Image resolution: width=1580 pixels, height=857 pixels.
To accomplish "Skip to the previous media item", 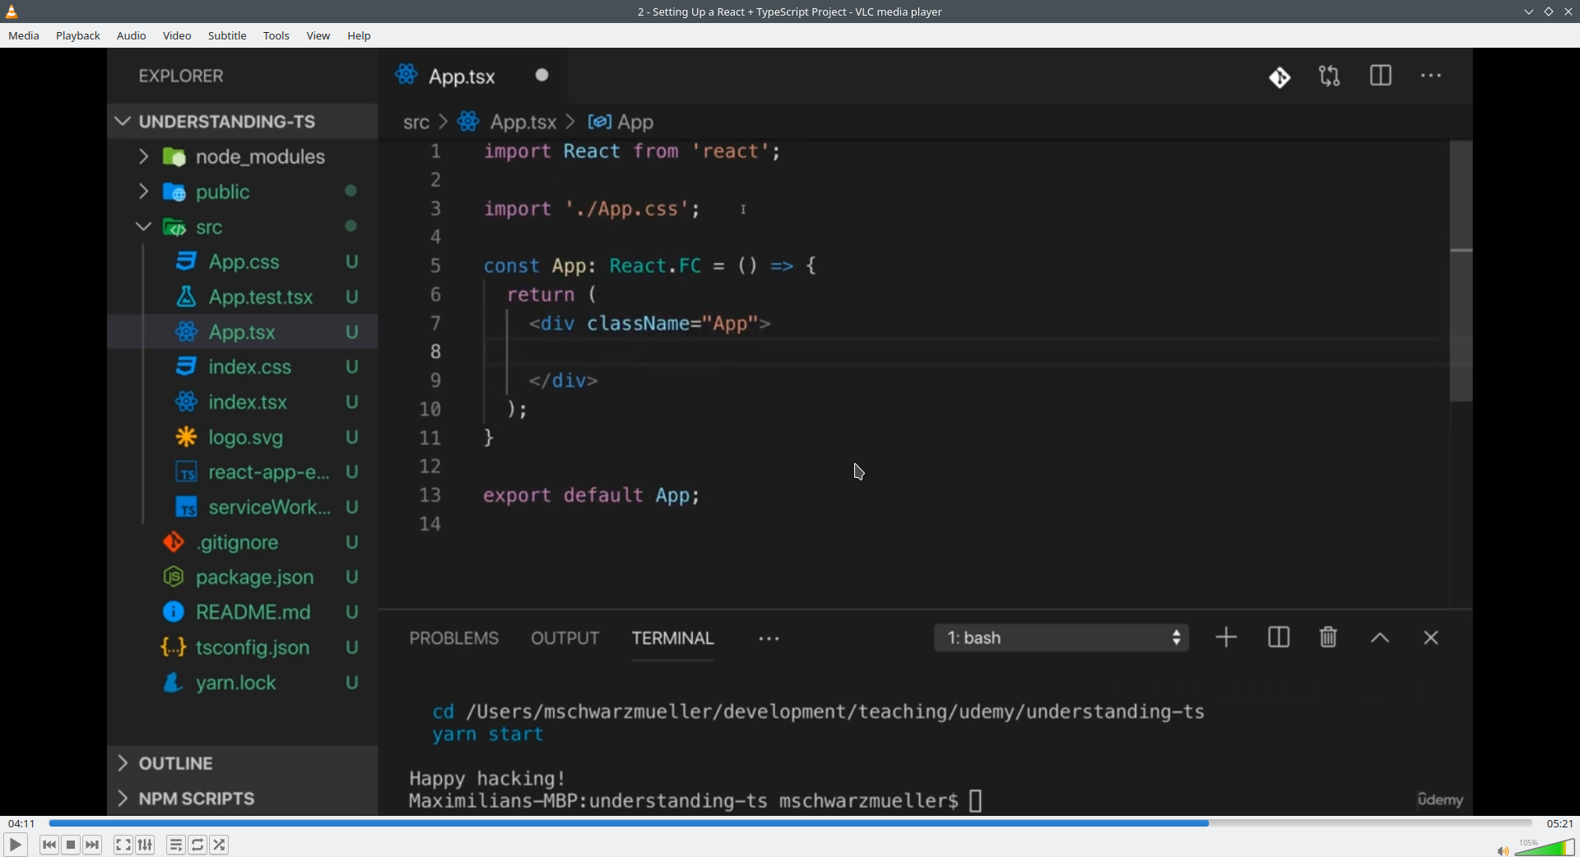I will pos(49,845).
